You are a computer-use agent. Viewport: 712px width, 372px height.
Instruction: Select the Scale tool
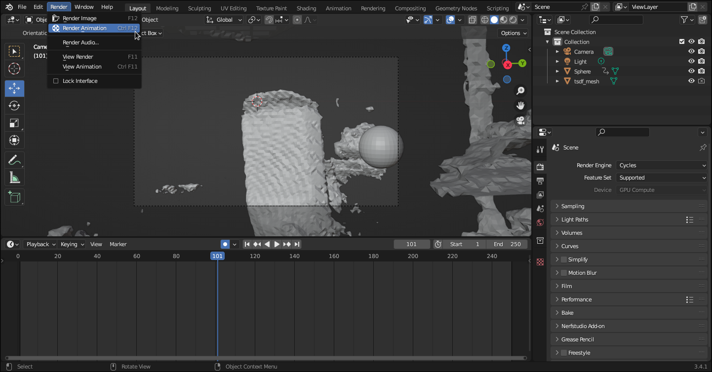14,123
